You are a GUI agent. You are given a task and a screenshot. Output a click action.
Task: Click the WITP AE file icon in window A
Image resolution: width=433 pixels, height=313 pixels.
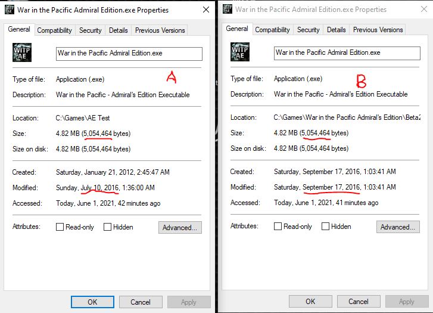point(22,52)
